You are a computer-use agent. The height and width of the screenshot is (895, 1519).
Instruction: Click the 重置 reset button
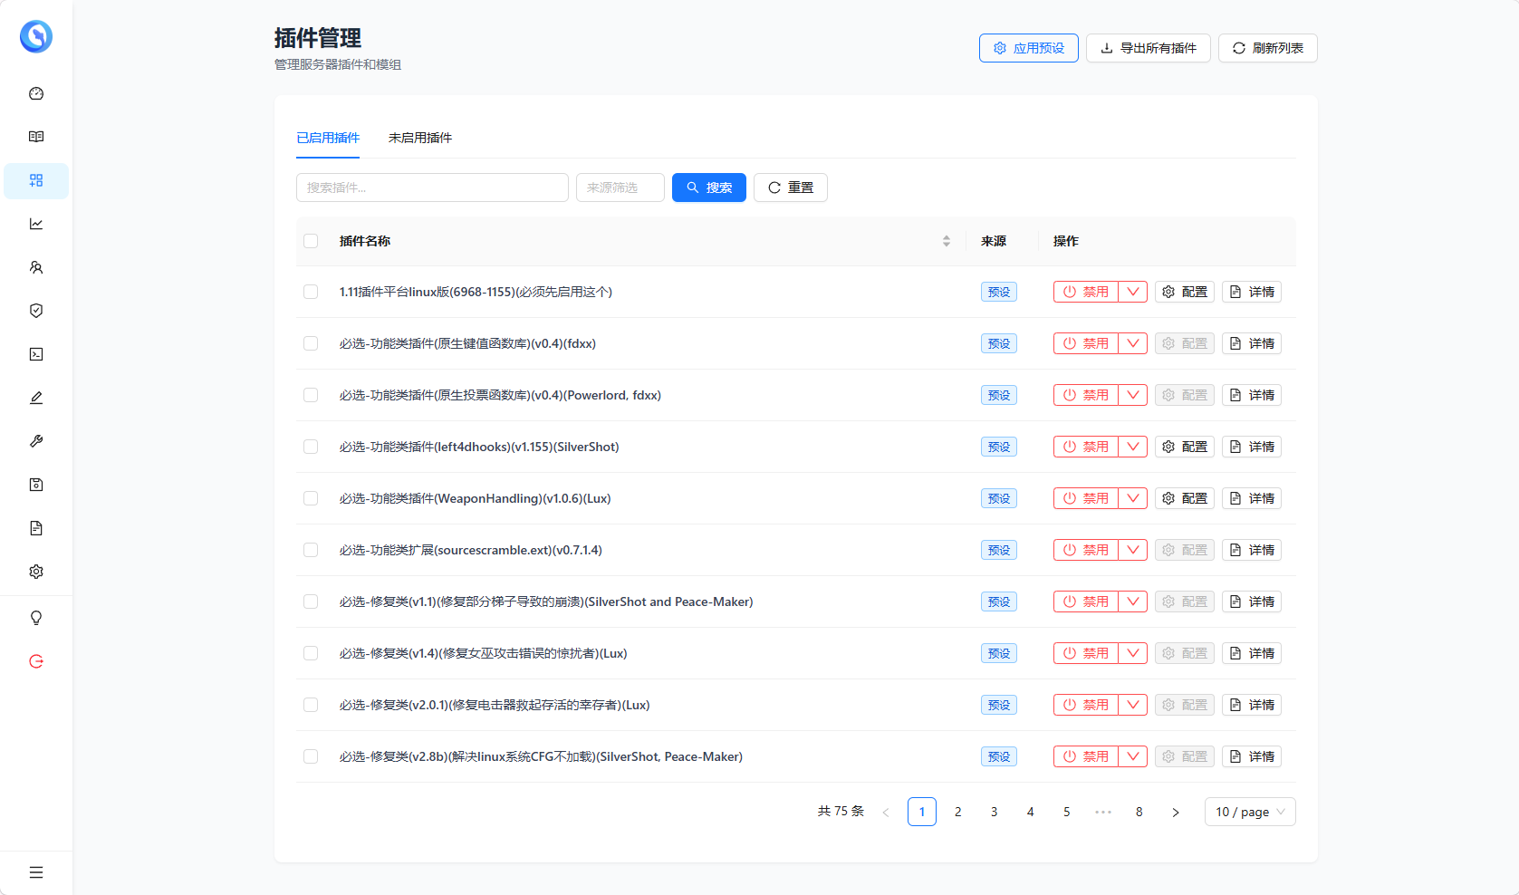(x=791, y=188)
